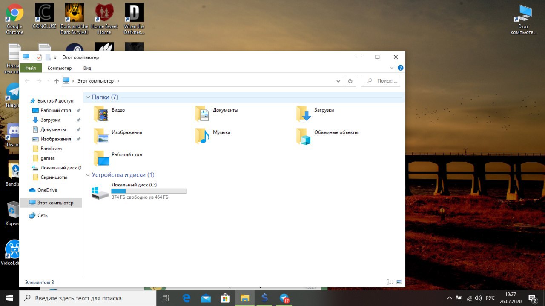Click the C: drive capacity bar
Screen dimensions: 545x306
click(x=149, y=191)
